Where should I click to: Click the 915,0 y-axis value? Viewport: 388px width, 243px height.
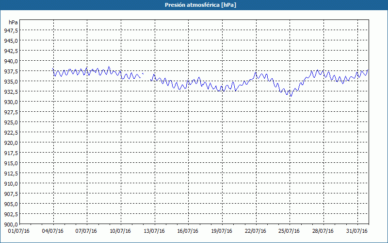point(11,163)
